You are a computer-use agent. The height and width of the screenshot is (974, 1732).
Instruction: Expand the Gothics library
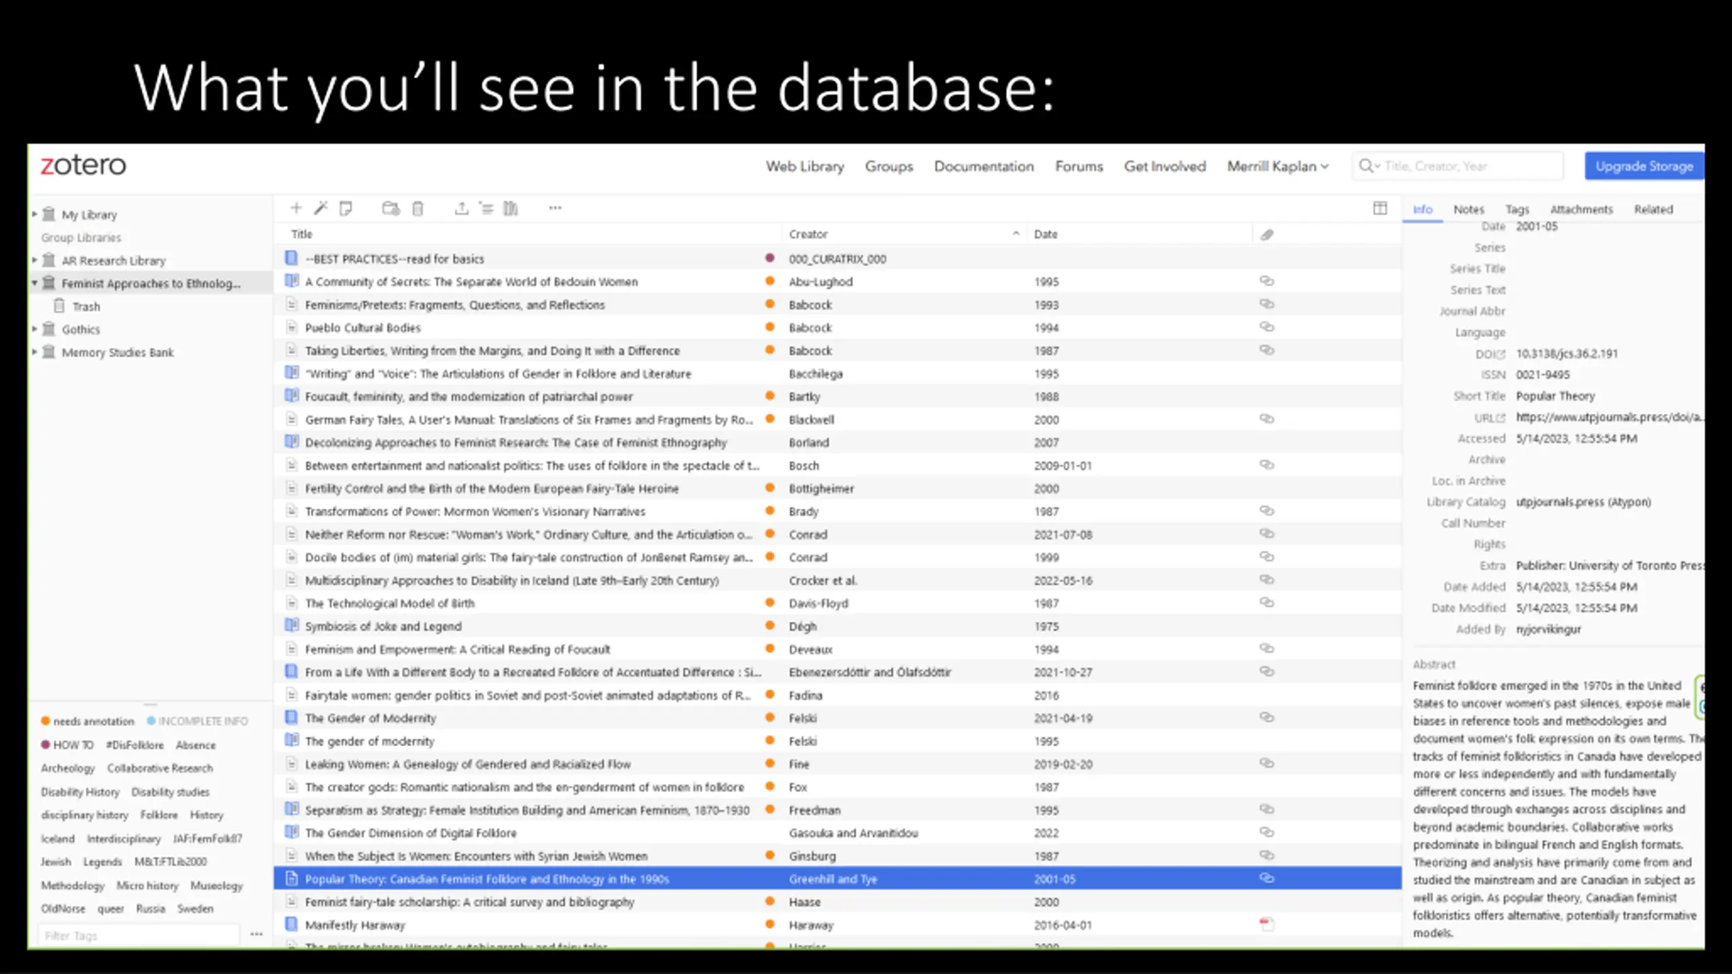(x=35, y=329)
